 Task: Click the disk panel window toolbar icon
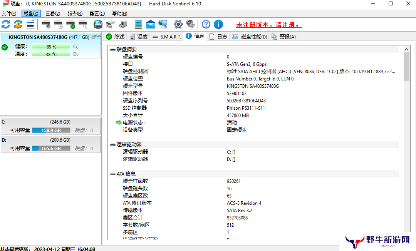(30, 24)
